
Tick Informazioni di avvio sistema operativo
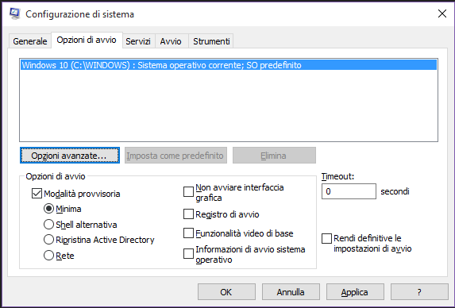tap(188, 253)
